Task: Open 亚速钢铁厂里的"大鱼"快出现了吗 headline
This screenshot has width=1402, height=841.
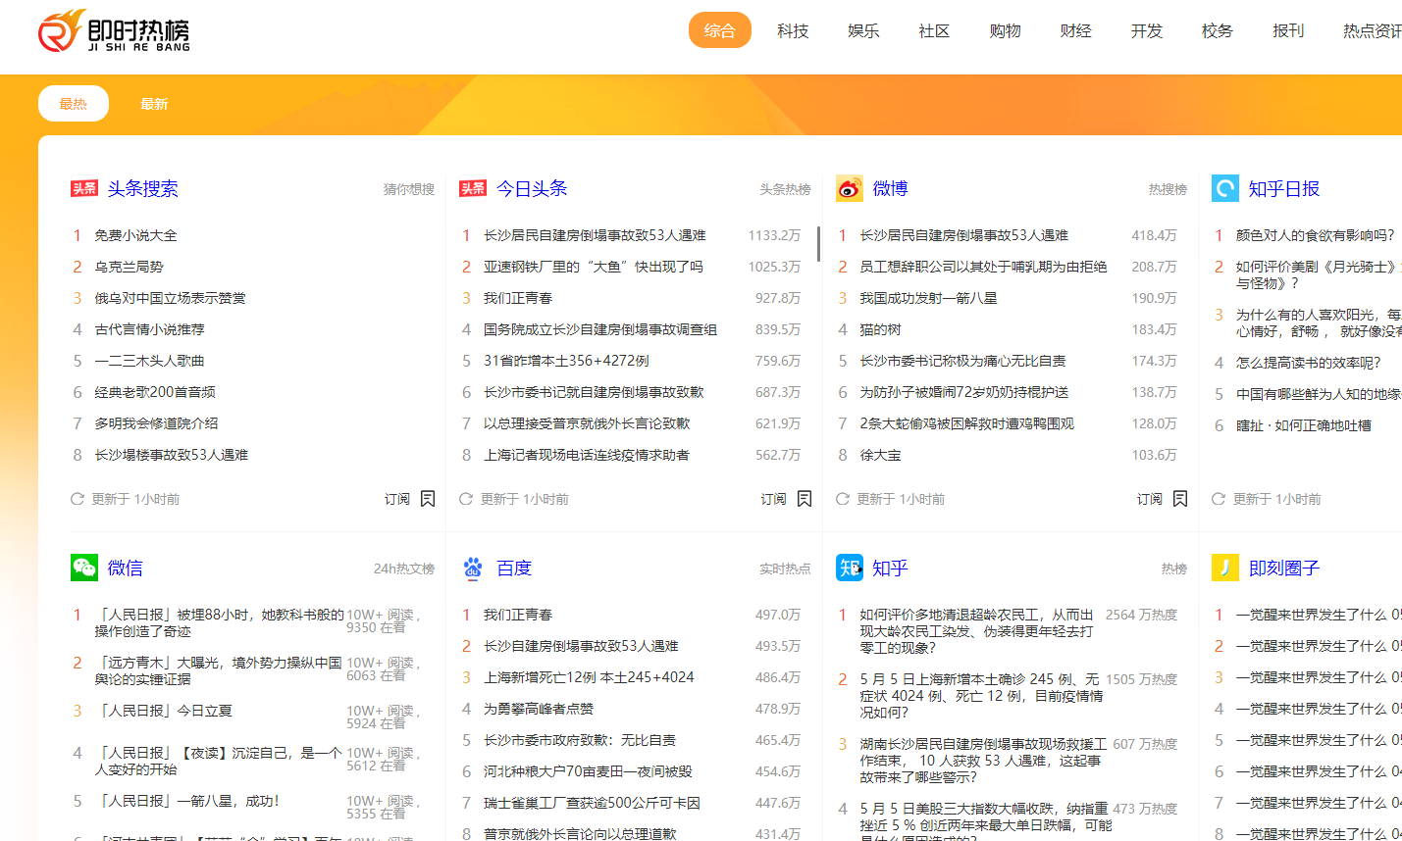Action: [x=594, y=267]
